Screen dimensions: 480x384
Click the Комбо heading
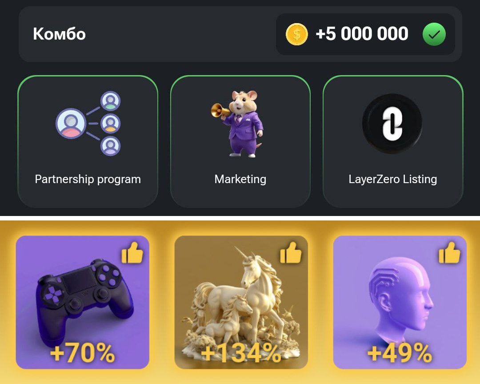(60, 34)
